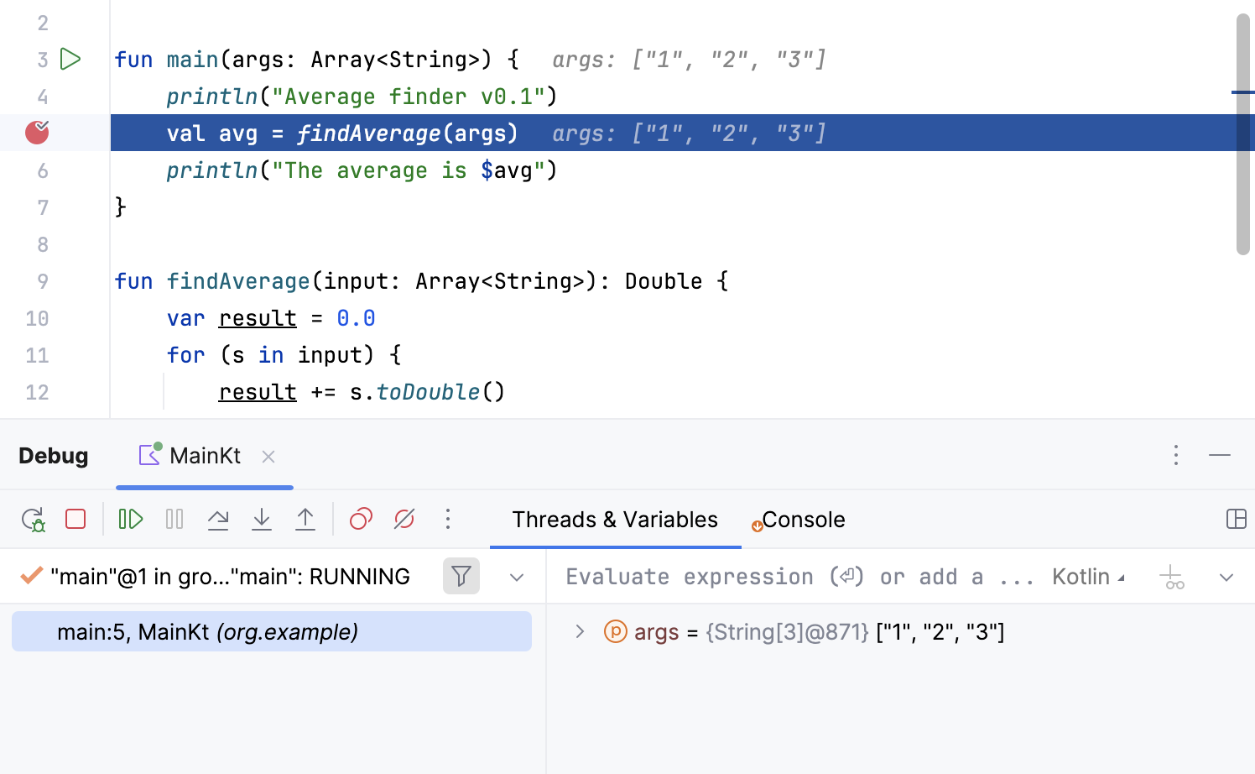The height and width of the screenshot is (774, 1255).
Task: Mute all breakpoints
Action: (404, 519)
